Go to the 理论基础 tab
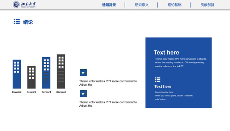This screenshot has width=230, height=131. click(175, 5)
